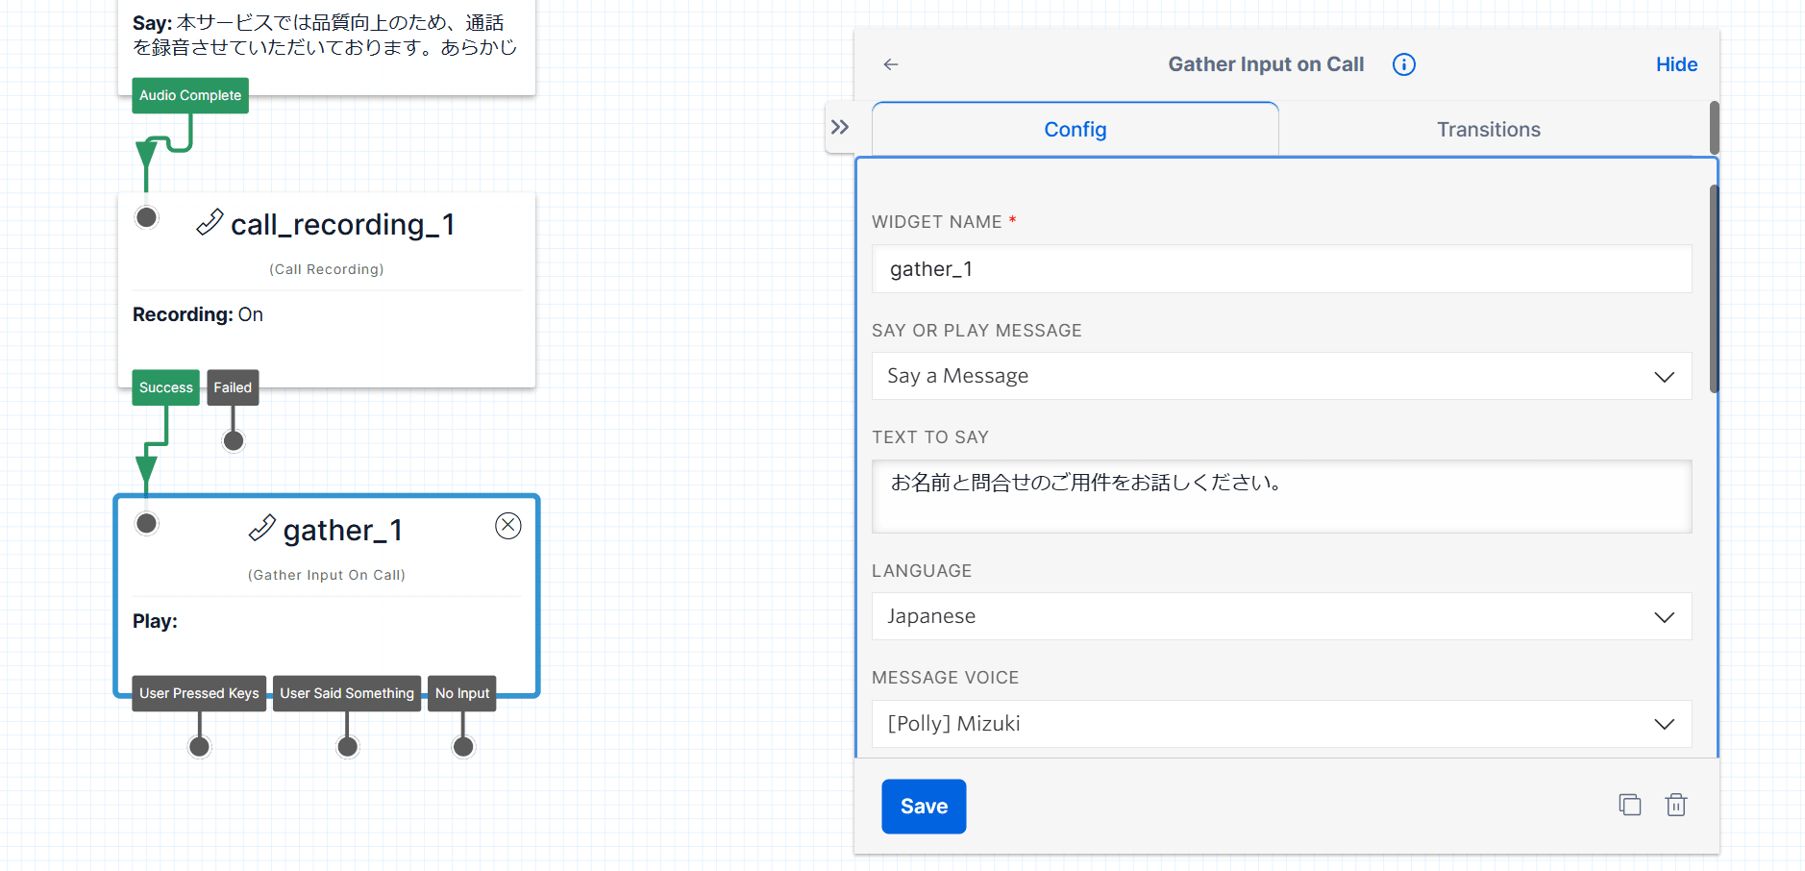Open the Gather Input on Call info icon

(x=1403, y=64)
